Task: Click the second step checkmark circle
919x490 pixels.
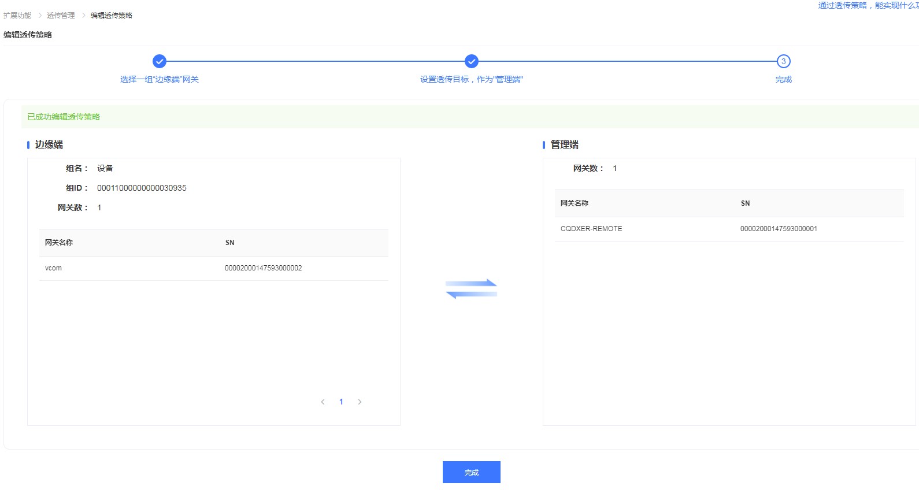Action: [472, 61]
